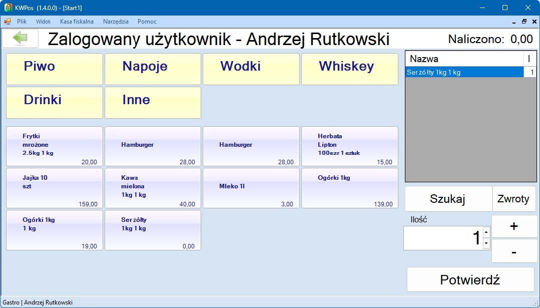Increase quantity with the spinner up arrow
Viewport: 540px width, 308px height.
[x=486, y=232]
